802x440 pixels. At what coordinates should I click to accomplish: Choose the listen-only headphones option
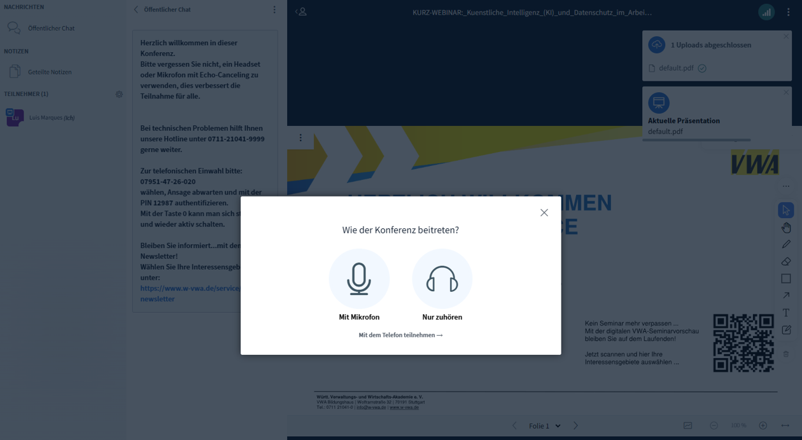coord(442,279)
